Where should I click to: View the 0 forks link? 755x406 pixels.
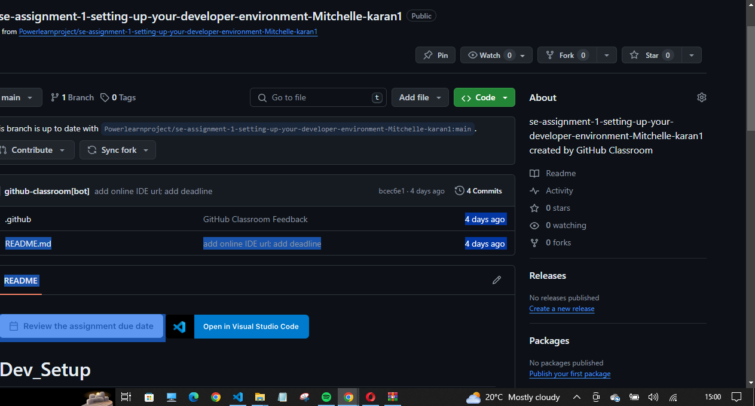550,242
